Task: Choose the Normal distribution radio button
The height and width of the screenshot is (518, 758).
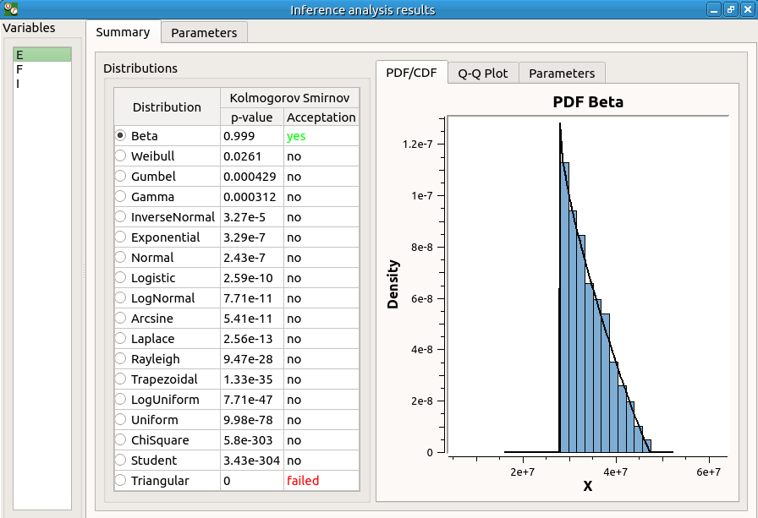Action: [120, 258]
